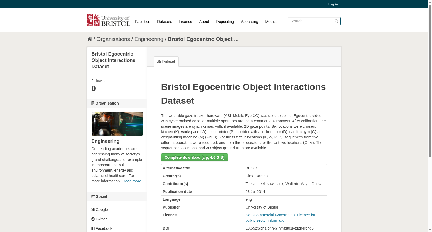
Task: Click the Alternative title row label
Action: (x=176, y=168)
